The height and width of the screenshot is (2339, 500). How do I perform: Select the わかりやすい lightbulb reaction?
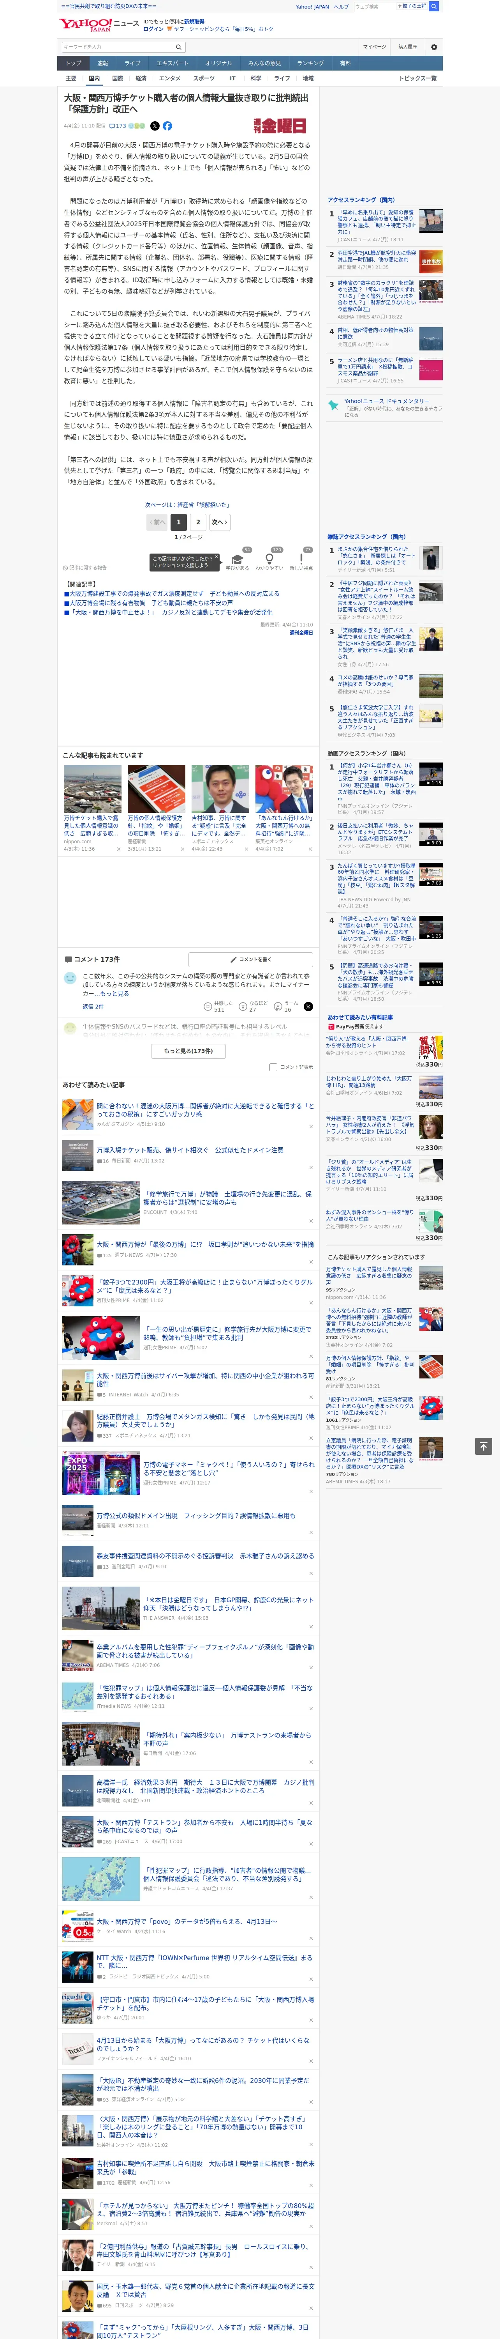pos(269,559)
